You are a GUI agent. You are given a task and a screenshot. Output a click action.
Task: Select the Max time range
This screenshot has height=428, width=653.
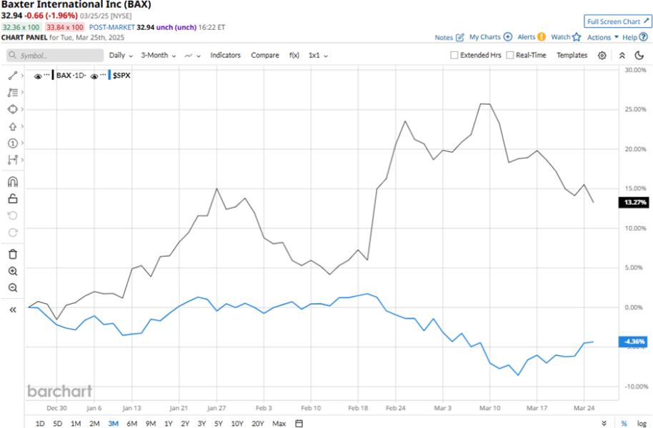coord(279,424)
